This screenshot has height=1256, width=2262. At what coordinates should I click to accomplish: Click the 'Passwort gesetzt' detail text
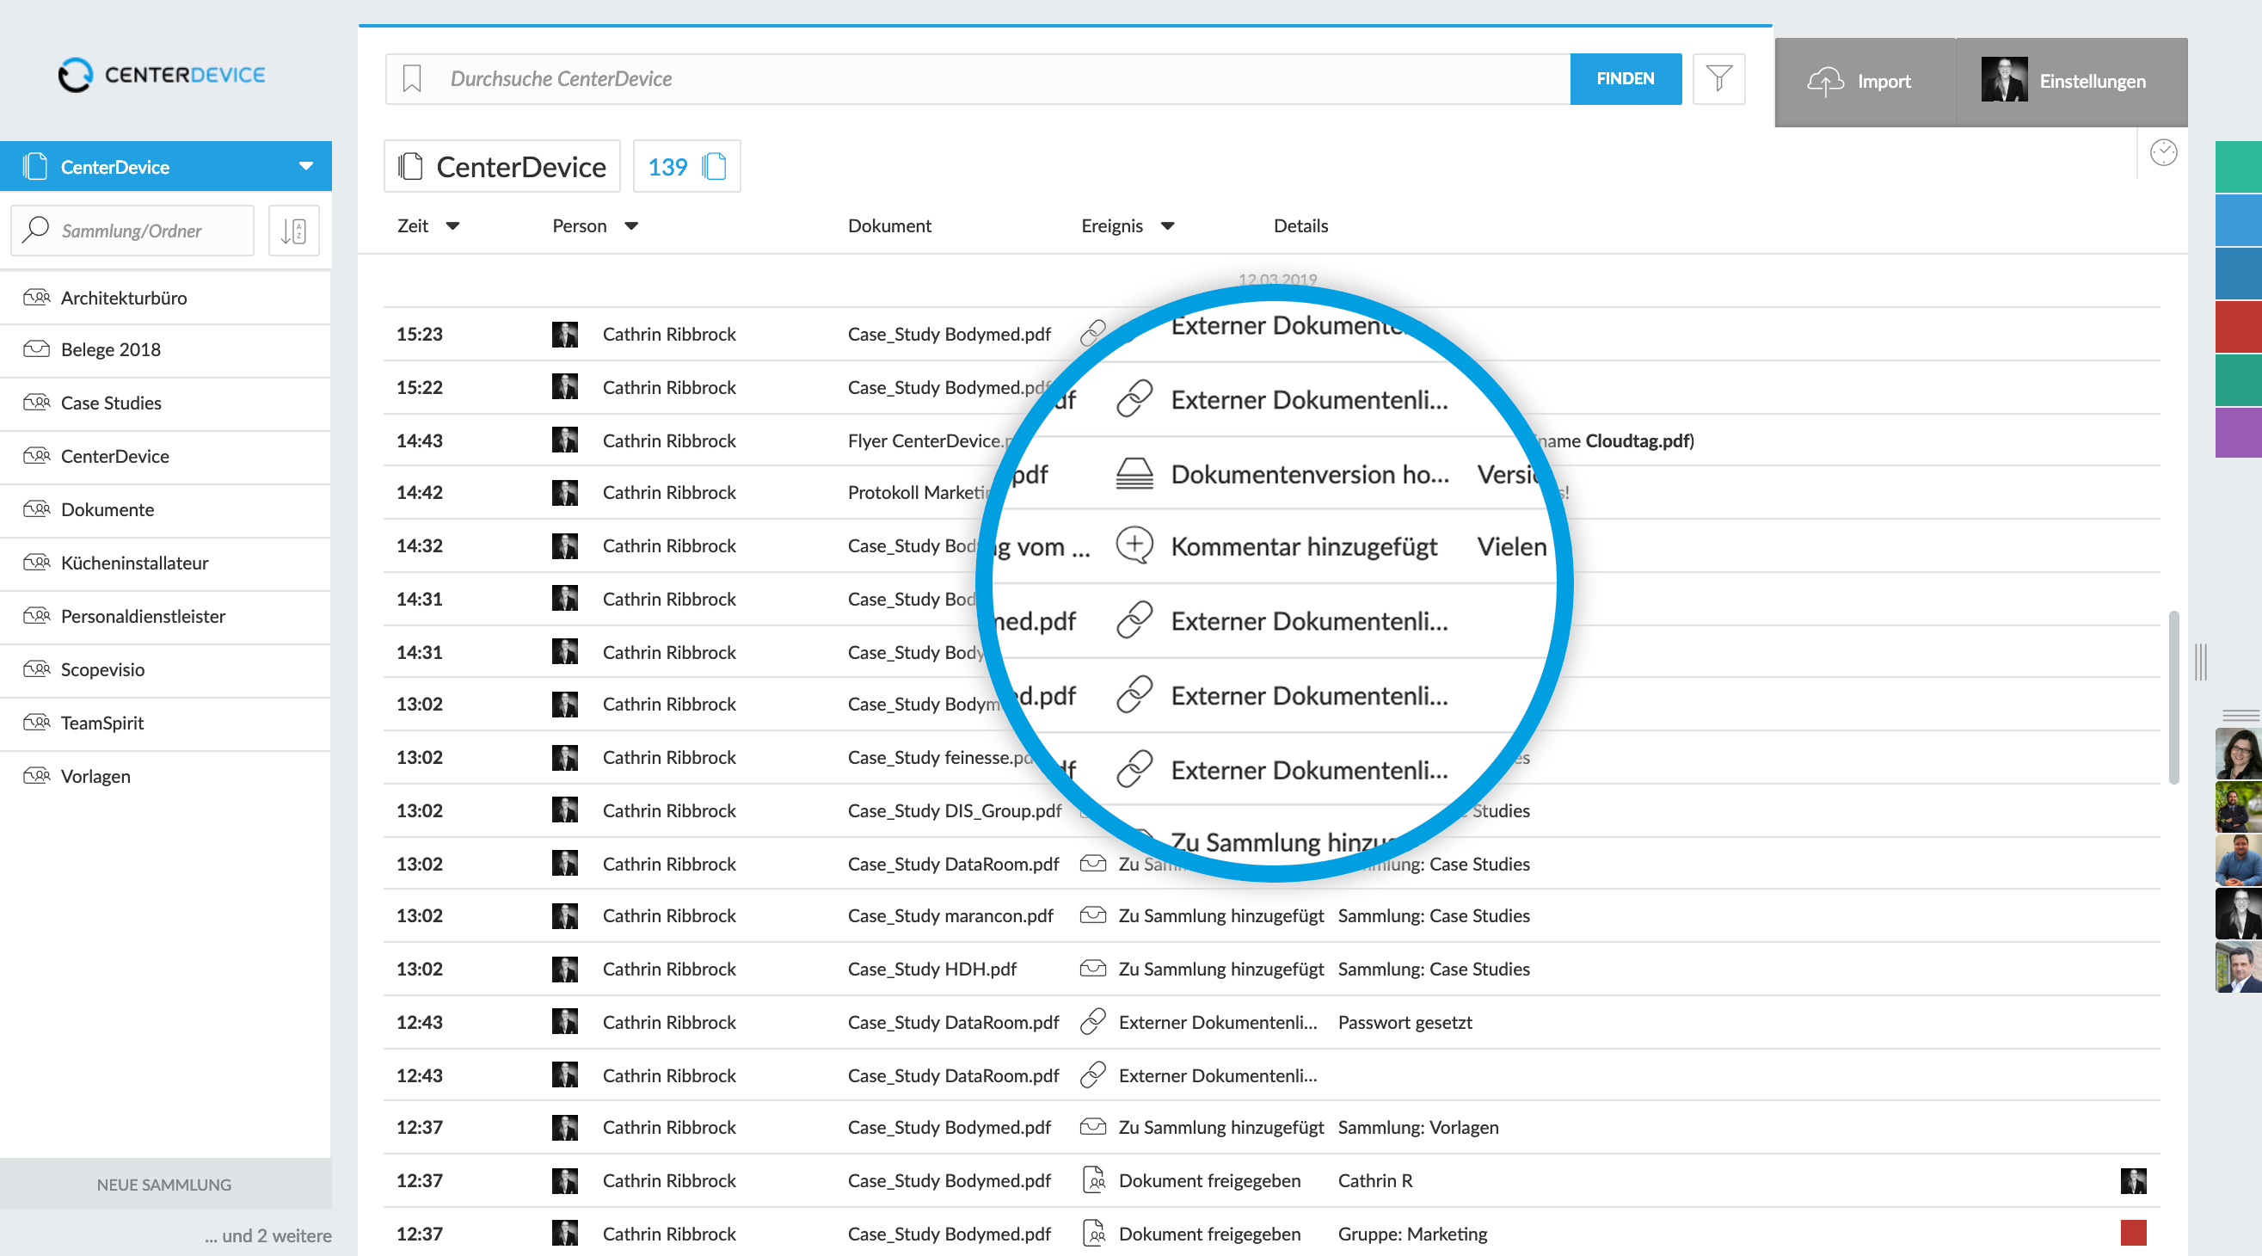point(1405,1022)
